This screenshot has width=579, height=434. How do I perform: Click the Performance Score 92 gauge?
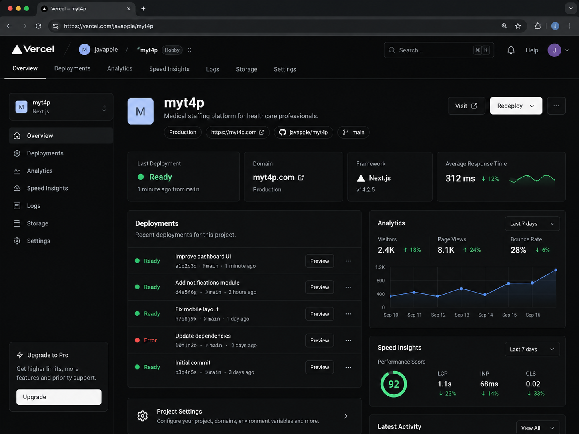click(394, 384)
